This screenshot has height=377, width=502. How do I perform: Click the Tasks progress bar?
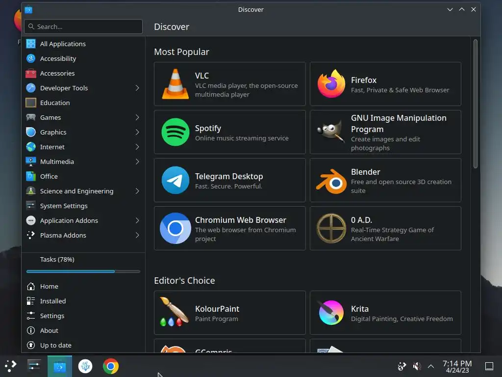pos(83,271)
